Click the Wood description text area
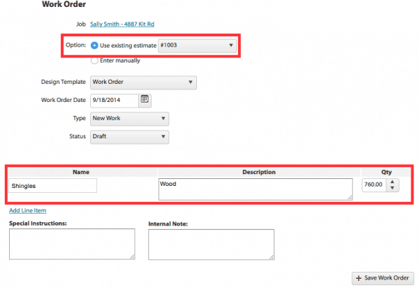The width and height of the screenshot is (419, 290). coord(256,189)
